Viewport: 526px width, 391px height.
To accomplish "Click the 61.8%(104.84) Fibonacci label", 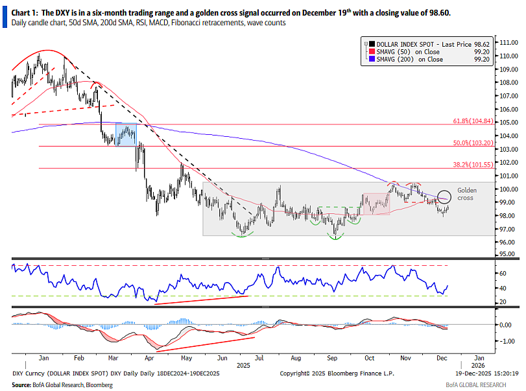I will [473, 121].
